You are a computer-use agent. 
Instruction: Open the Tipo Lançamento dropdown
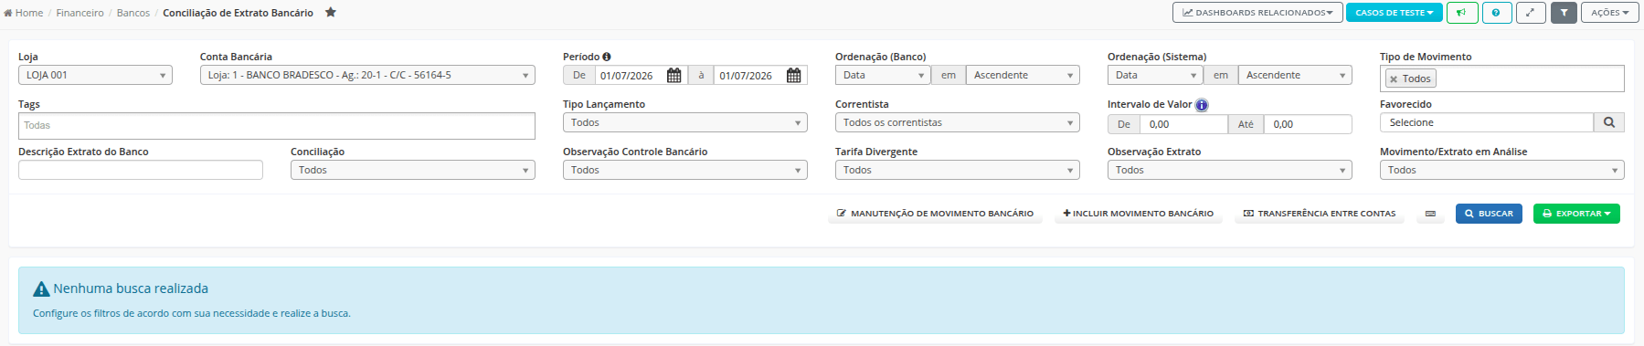pyautogui.click(x=685, y=122)
